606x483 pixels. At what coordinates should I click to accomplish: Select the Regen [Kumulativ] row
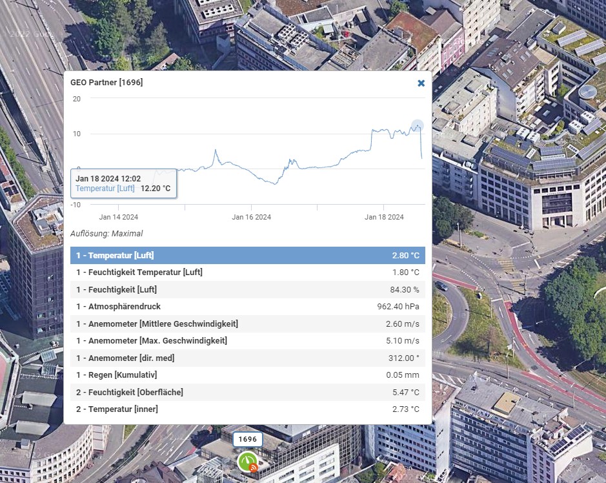[x=247, y=375]
